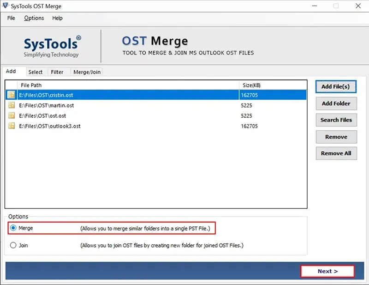
Task: Click size value 5225 for ost.ost
Action: tap(246, 116)
